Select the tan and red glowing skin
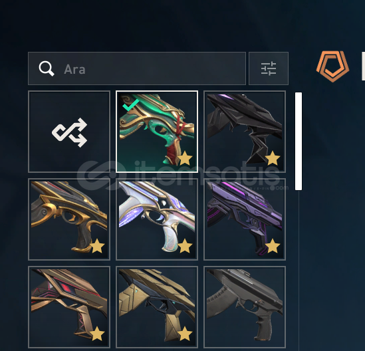Screen dimensions: 365x351 [69, 307]
